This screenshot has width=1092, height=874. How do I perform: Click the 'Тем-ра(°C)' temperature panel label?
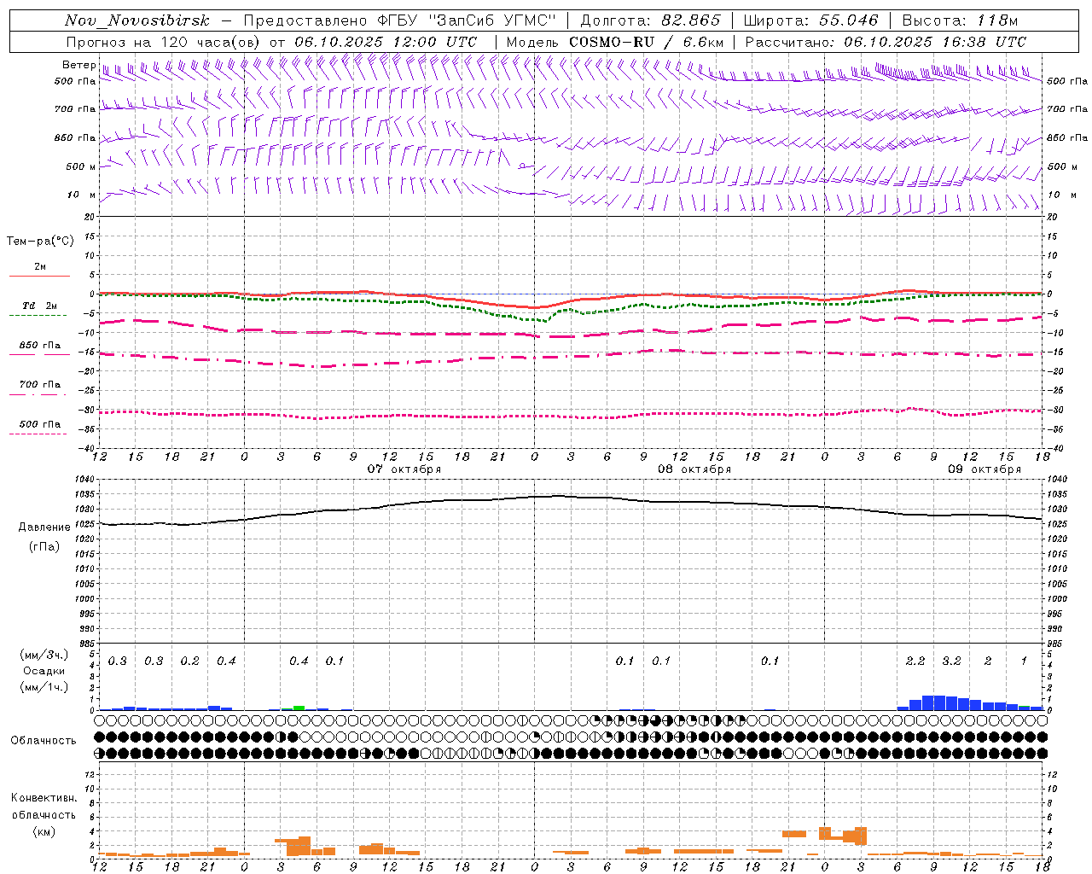pos(40,242)
